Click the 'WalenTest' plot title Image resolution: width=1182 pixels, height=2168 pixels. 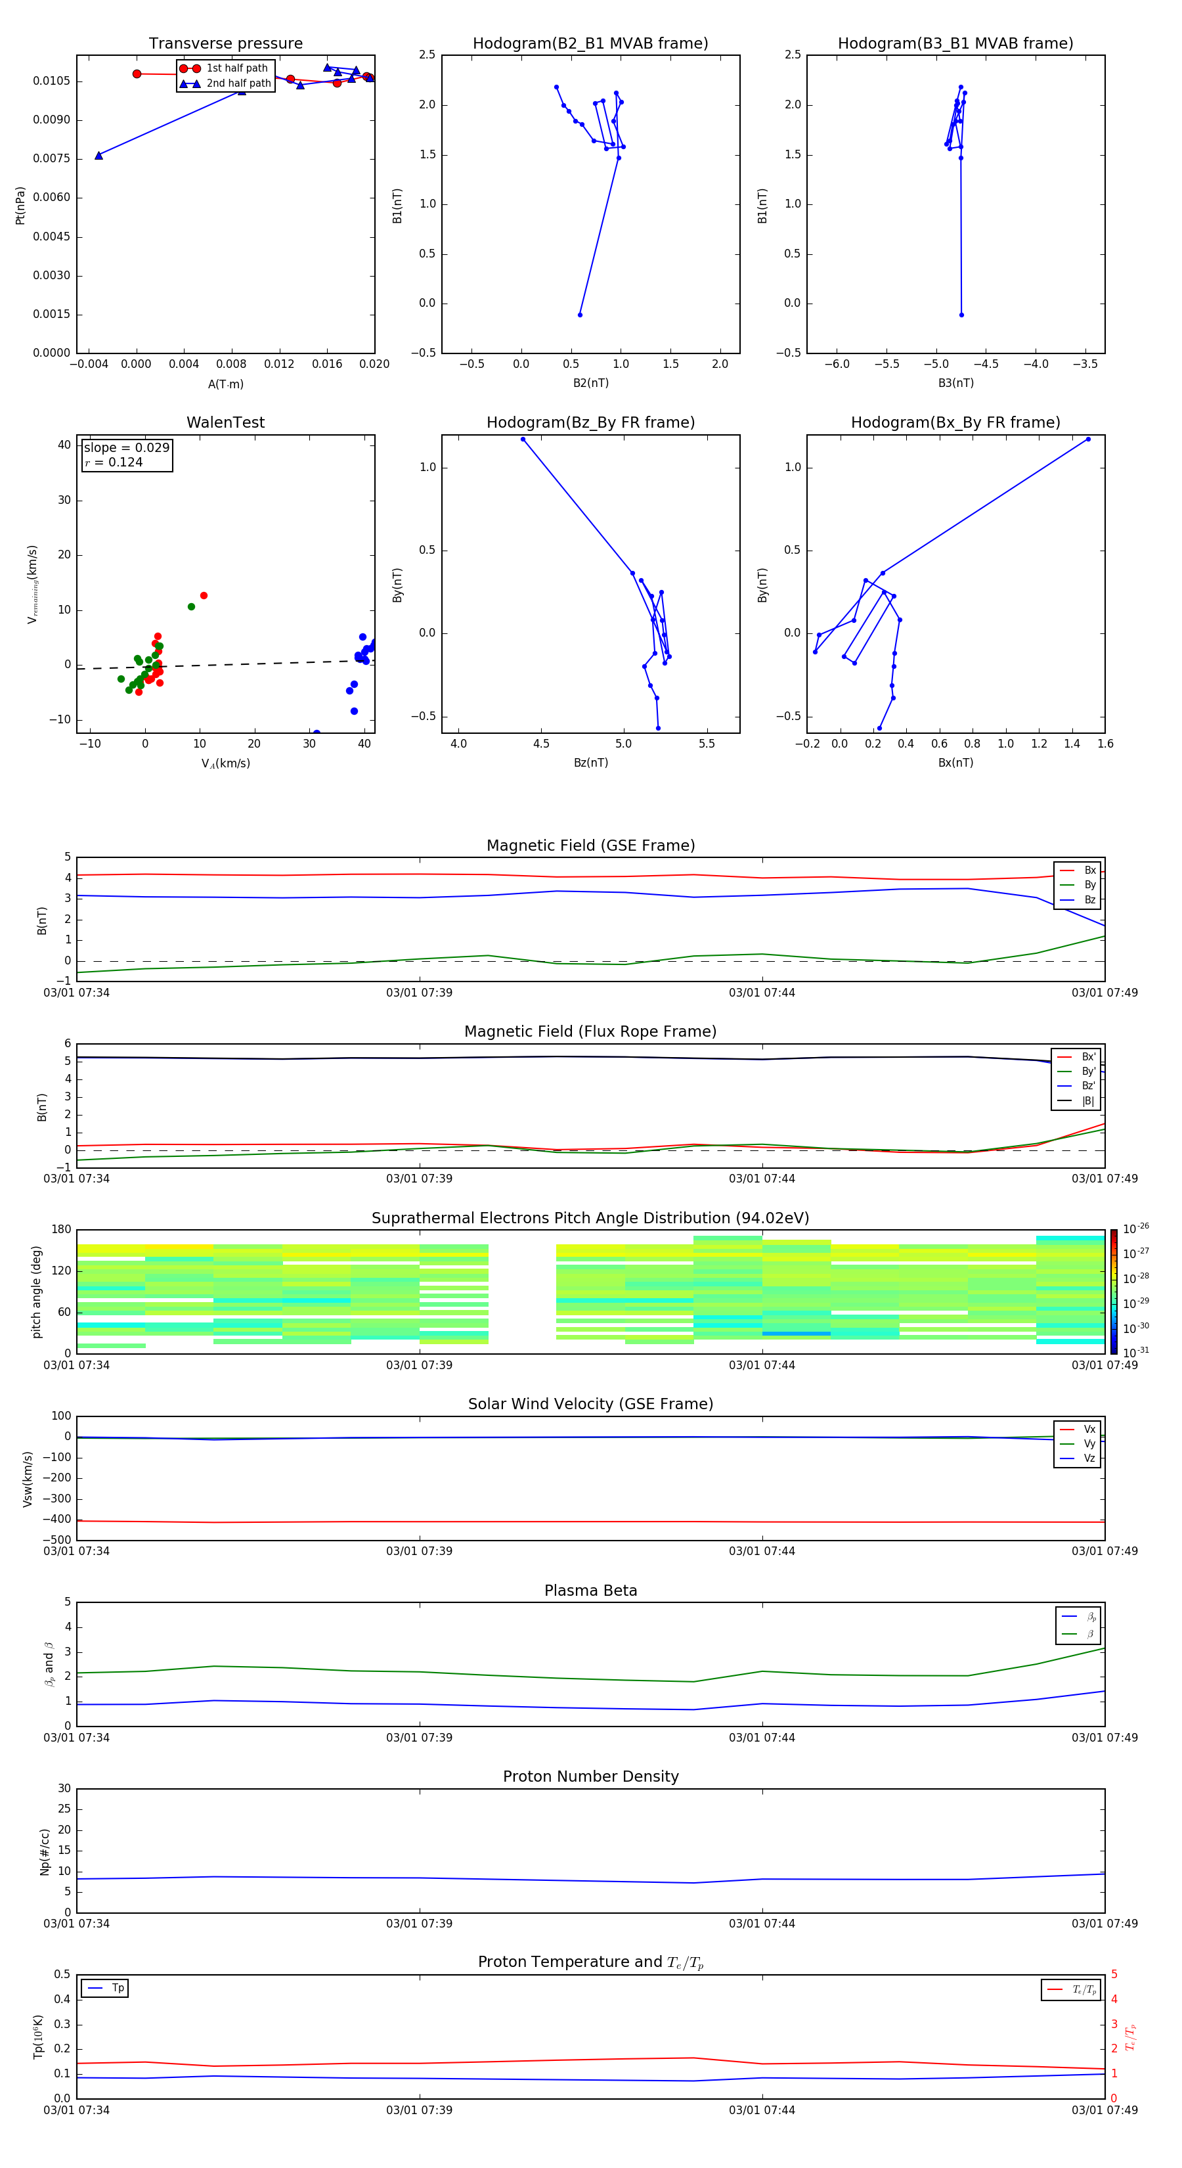(225, 422)
